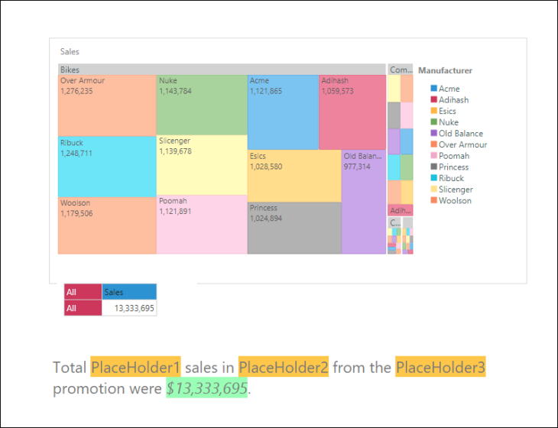Image resolution: width=558 pixels, height=428 pixels.
Task: Click the Sales column header in table
Action: (x=129, y=292)
